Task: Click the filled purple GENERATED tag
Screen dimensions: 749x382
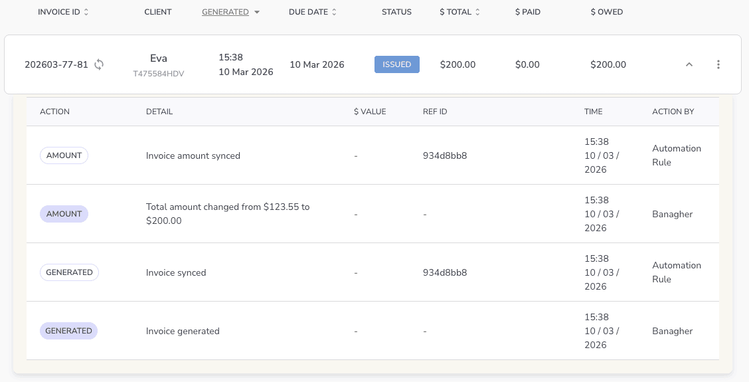Action: coord(69,331)
